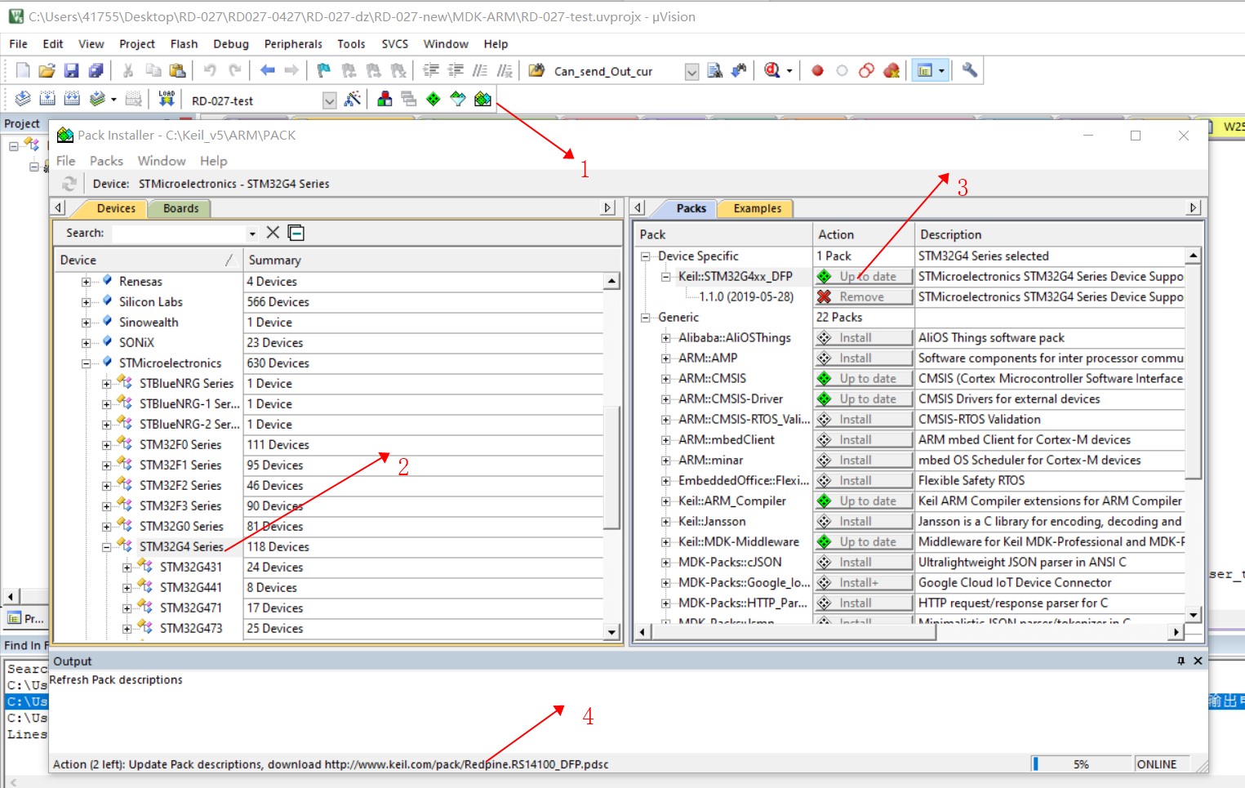Open the Search history dropdown arrow
The height and width of the screenshot is (788, 1245).
pos(252,234)
